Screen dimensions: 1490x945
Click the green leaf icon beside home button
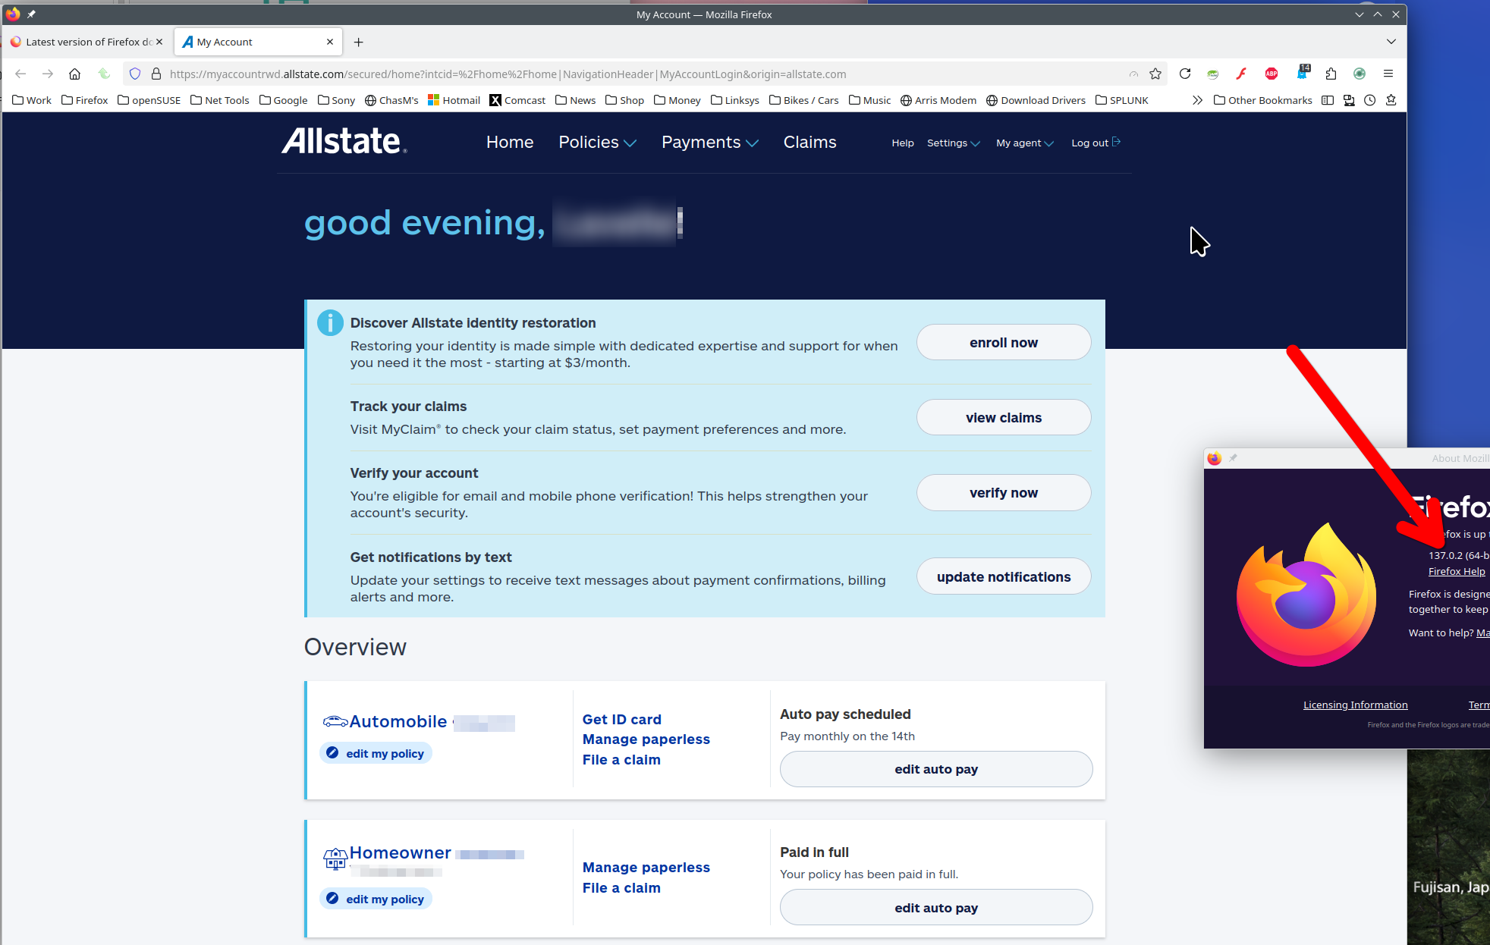coord(104,74)
